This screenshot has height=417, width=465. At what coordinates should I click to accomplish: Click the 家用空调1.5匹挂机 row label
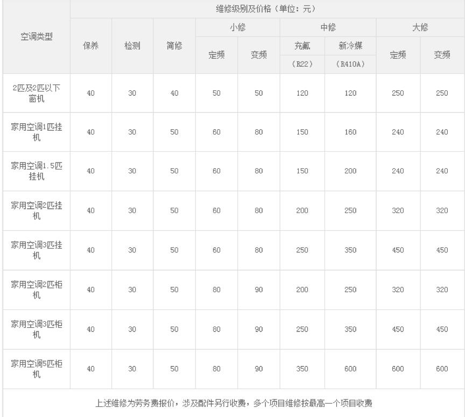point(33,171)
